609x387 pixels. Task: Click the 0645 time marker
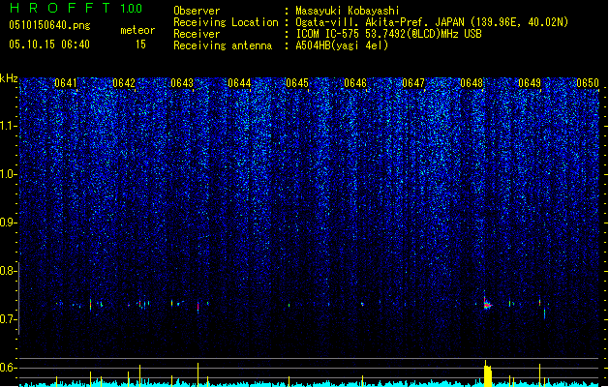[x=297, y=83]
